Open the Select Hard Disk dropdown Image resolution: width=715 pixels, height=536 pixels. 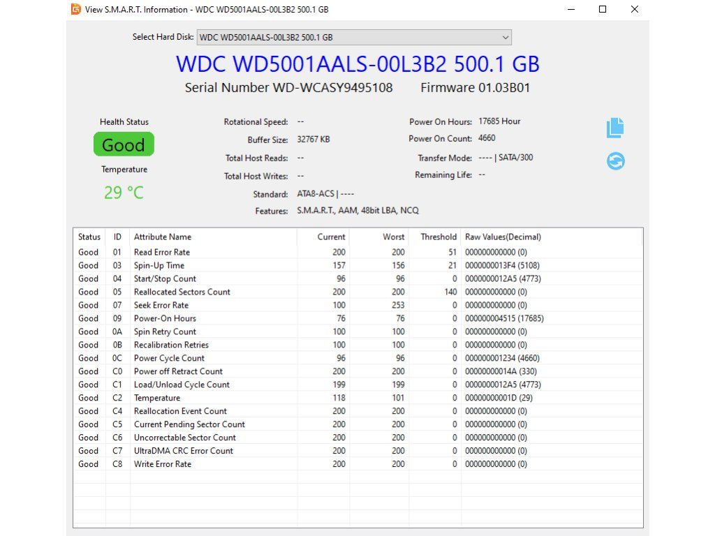click(354, 38)
